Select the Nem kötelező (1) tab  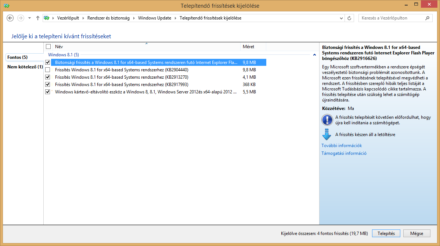24,67
